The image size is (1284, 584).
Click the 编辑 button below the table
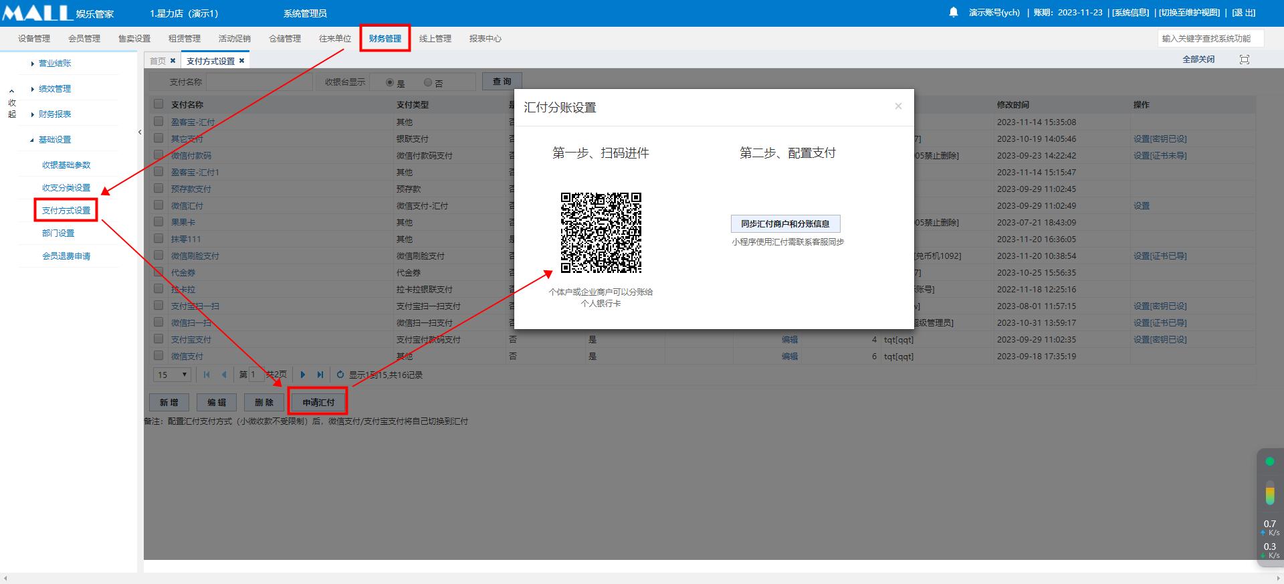pyautogui.click(x=217, y=403)
